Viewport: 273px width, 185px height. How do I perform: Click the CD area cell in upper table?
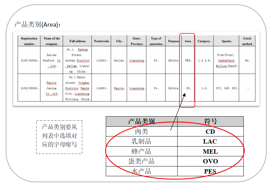(x=188, y=88)
